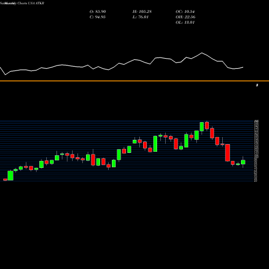Click the 'OL: 13.01' value
Image resolution: width=269 pixels, height=269 pixels.
pos(185,23)
